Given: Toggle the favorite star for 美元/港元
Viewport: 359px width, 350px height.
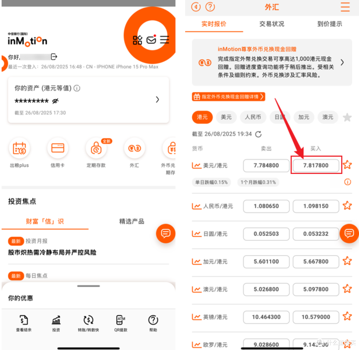Looking at the screenshot, I should coord(347,165).
